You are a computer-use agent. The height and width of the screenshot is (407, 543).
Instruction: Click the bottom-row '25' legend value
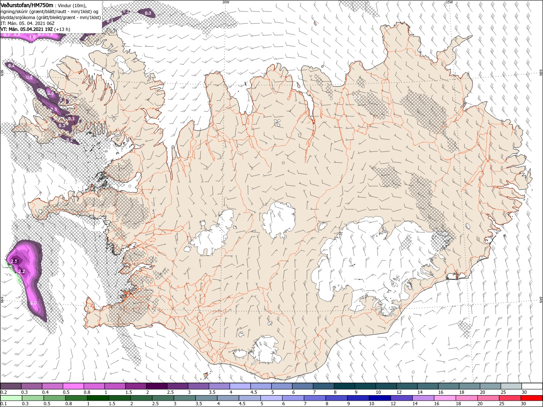501,404
